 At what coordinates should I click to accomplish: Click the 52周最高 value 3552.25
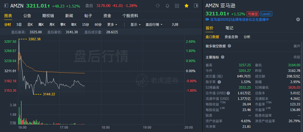tap(244, 88)
